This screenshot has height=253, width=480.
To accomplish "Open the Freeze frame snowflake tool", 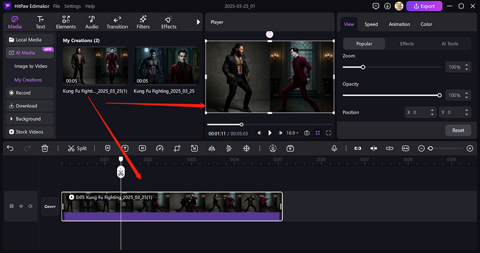I will coord(246,148).
